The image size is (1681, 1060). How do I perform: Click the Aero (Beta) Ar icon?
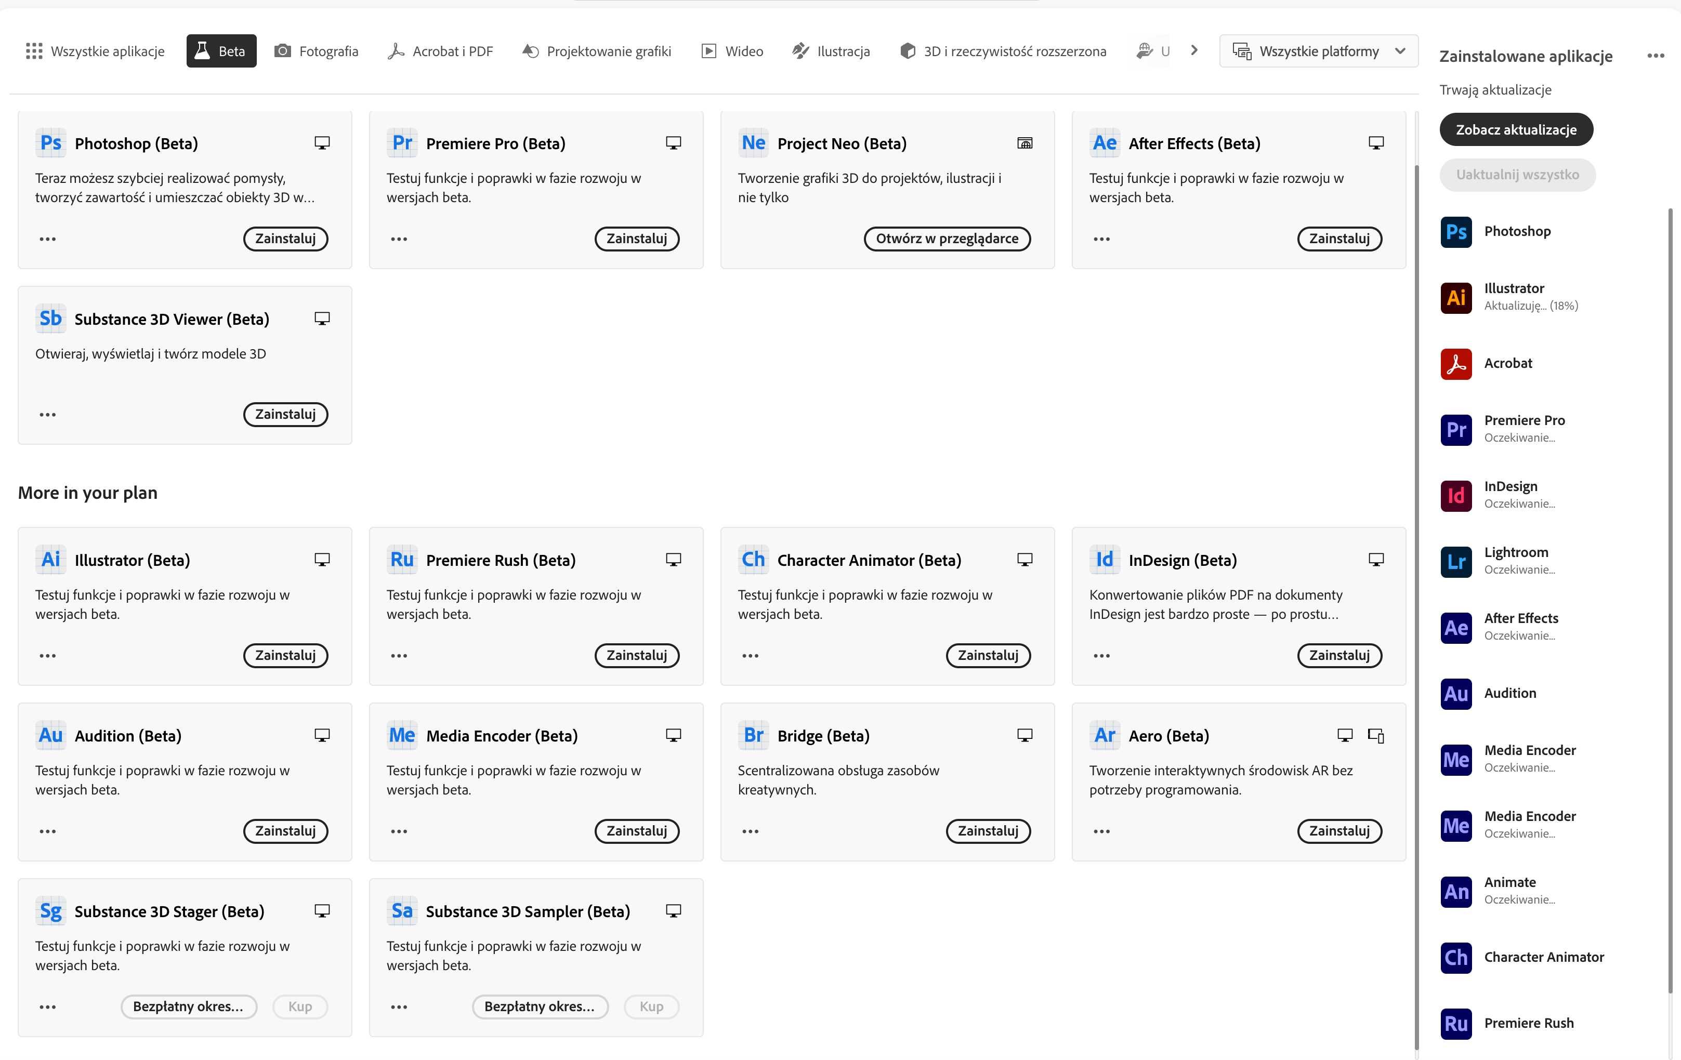(x=1105, y=736)
